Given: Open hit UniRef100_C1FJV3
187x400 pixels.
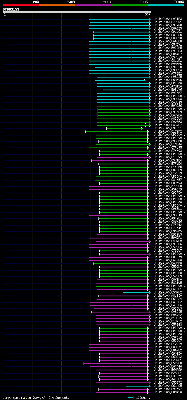Looking at the screenshot, I should click(168, 157).
